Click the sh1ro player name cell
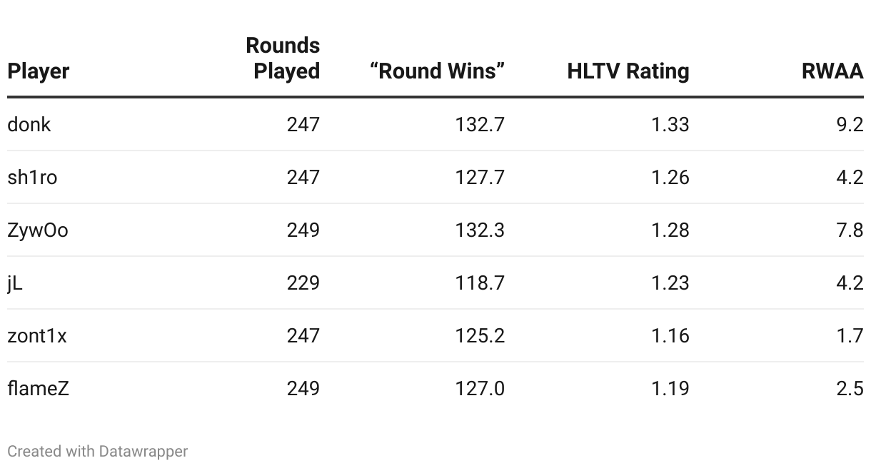This screenshot has width=871, height=468. 32,177
